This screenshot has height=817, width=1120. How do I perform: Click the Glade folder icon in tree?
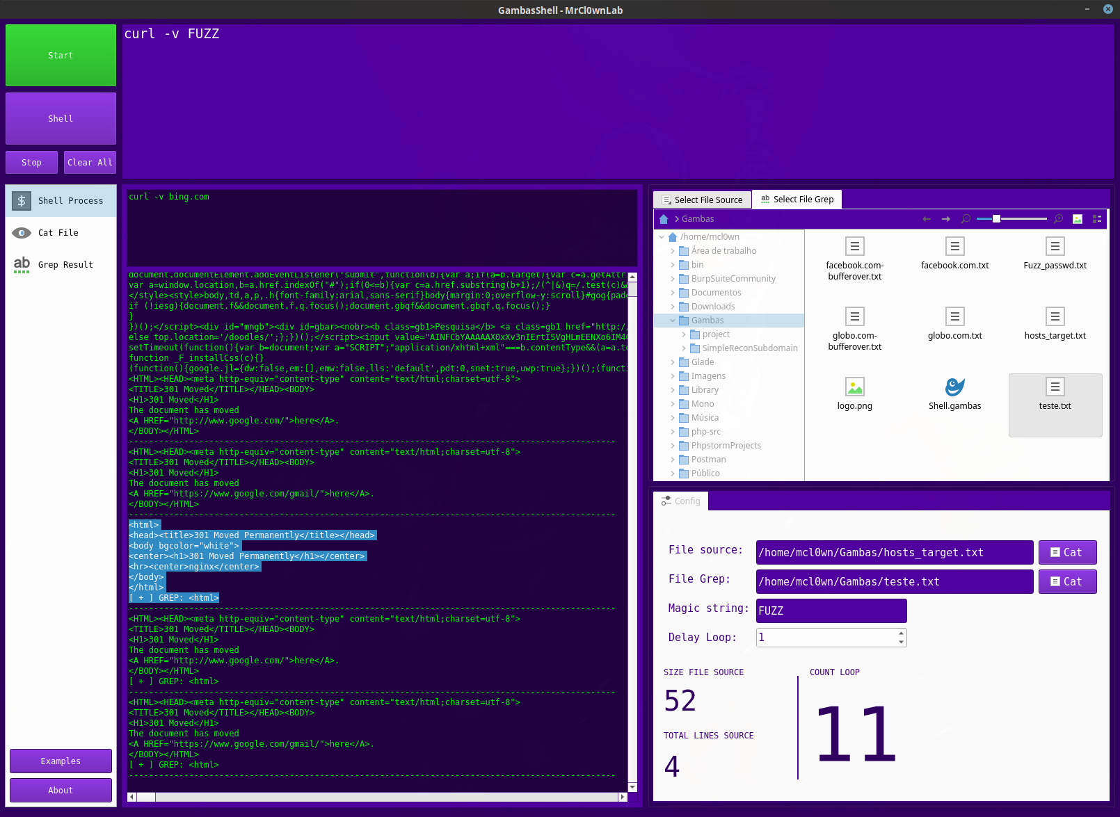684,362
